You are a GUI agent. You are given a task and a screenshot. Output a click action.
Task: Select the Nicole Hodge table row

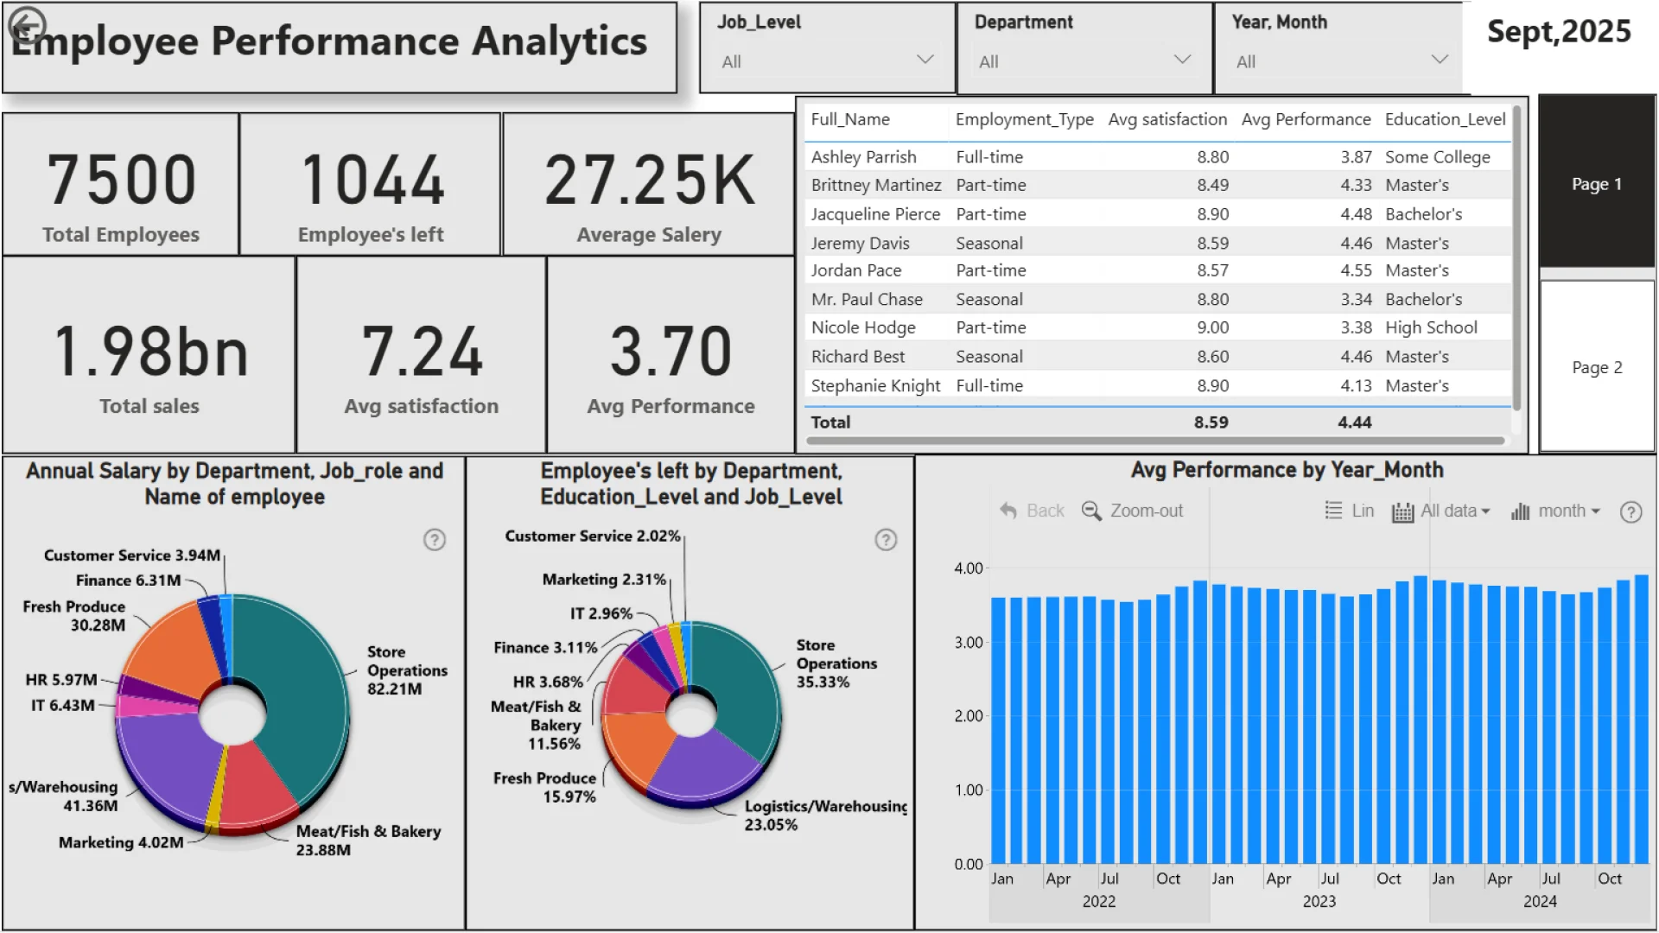[x=864, y=328]
